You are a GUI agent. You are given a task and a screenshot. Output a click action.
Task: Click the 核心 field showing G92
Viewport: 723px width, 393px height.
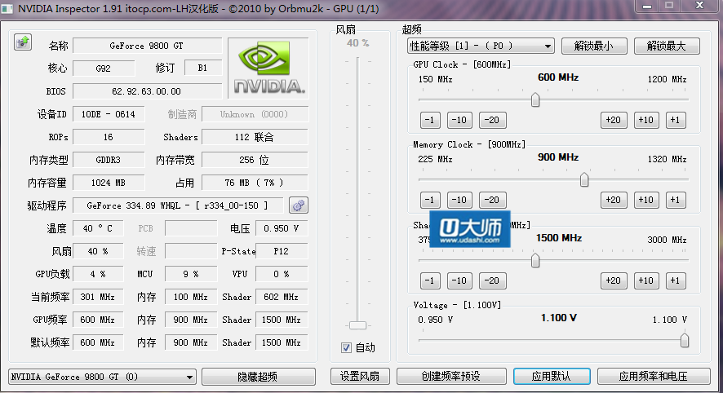(104, 68)
